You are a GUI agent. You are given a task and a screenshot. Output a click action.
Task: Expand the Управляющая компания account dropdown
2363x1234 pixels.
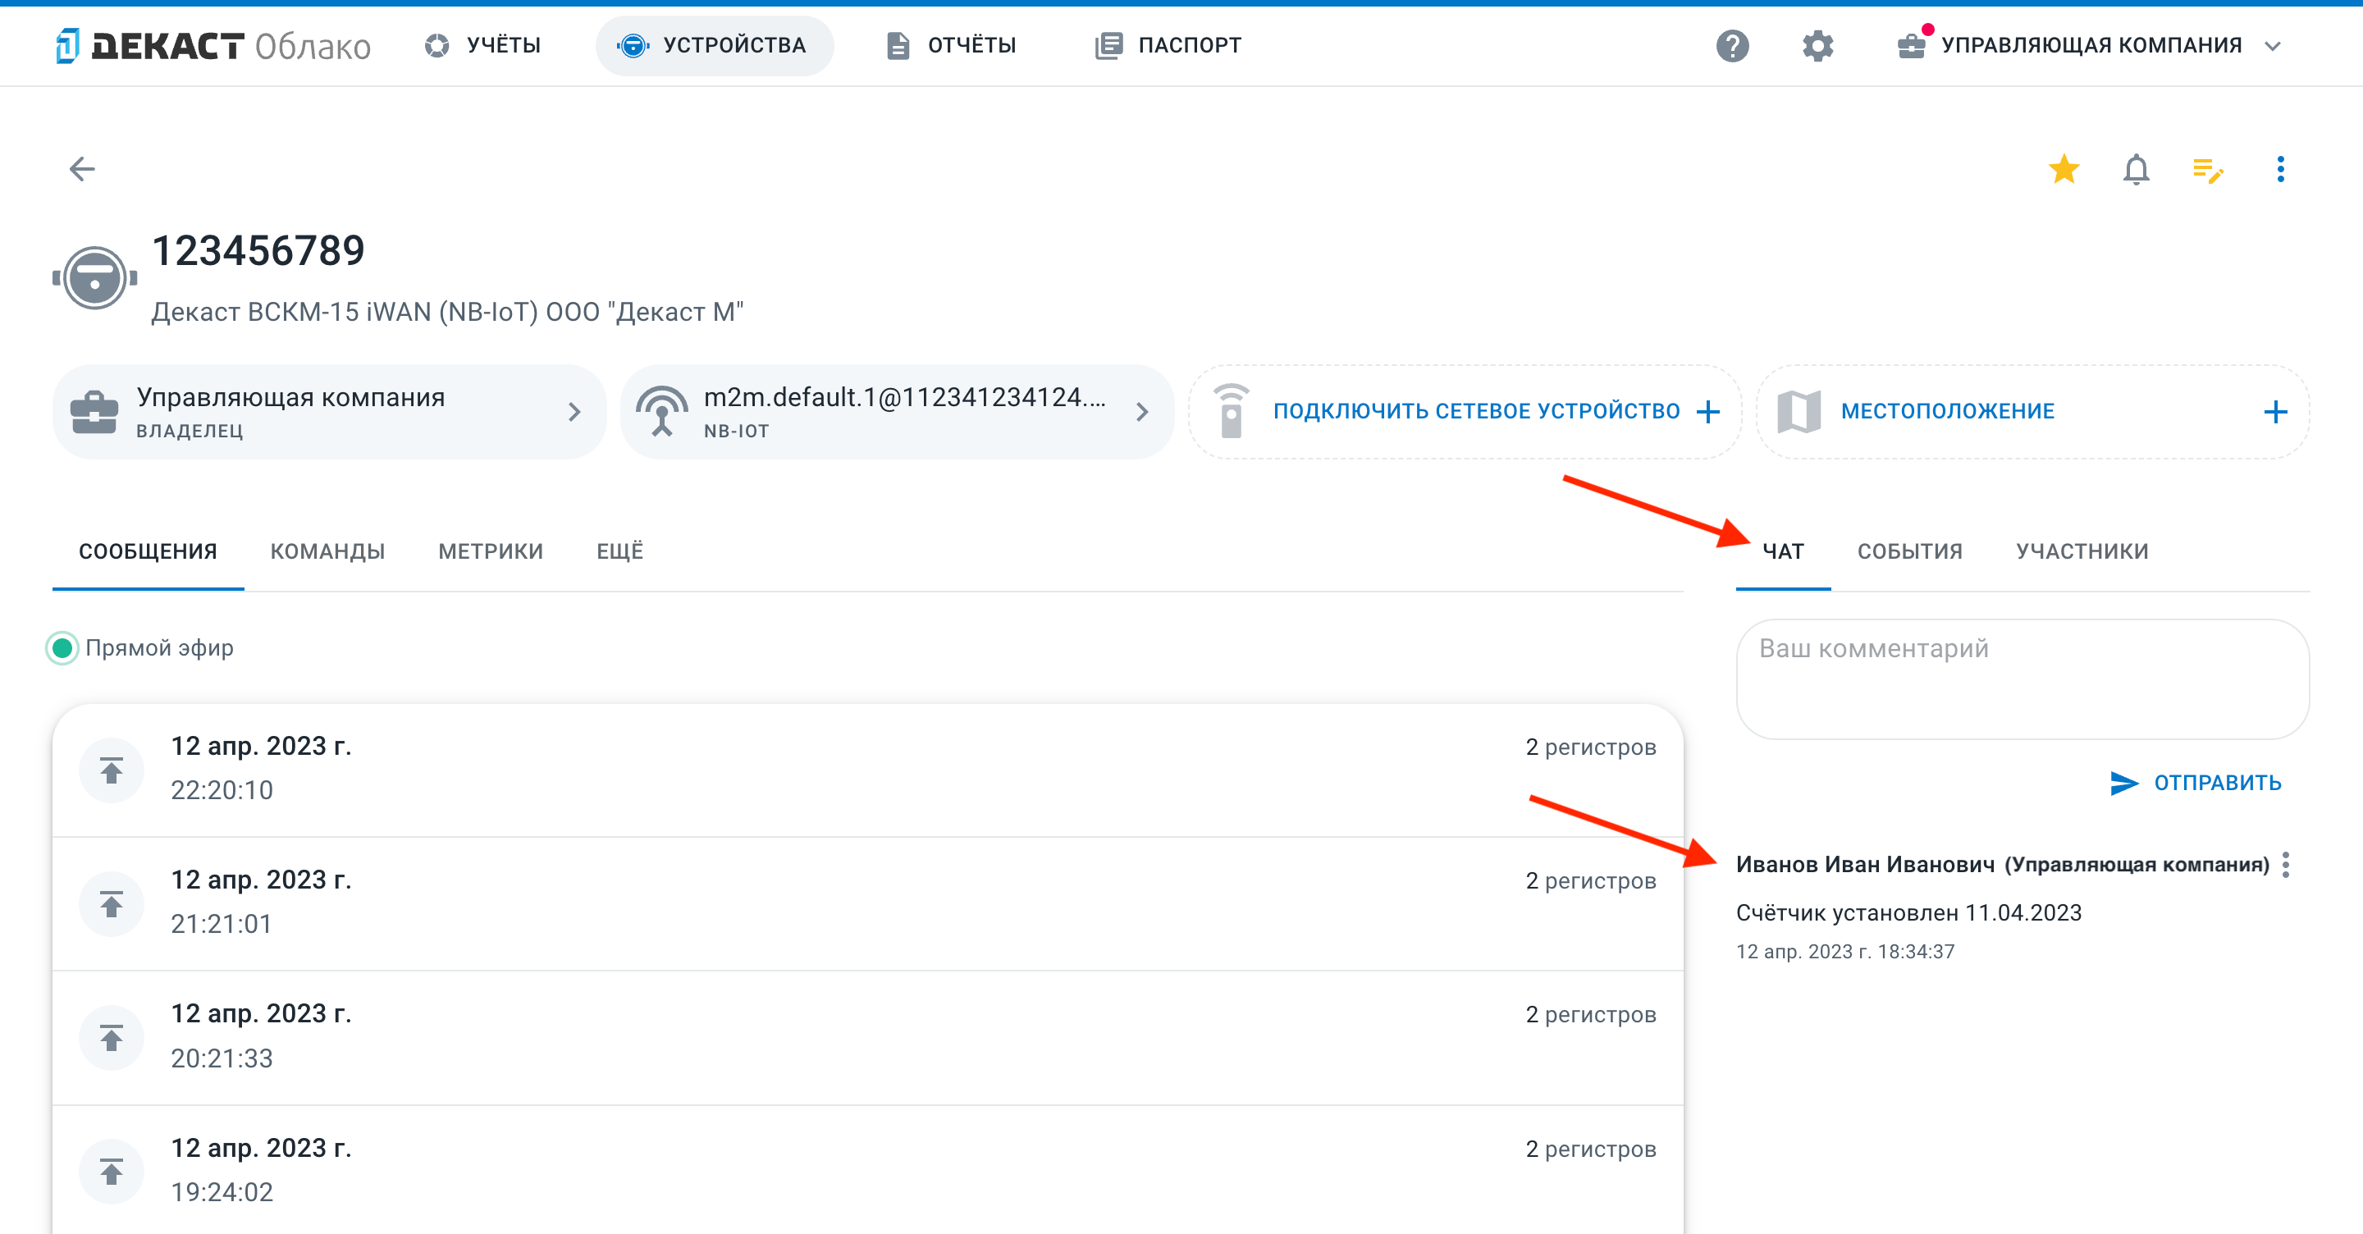pyautogui.click(x=2089, y=45)
